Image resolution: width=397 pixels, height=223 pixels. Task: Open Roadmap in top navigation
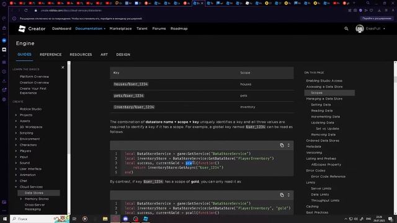coord(179,28)
